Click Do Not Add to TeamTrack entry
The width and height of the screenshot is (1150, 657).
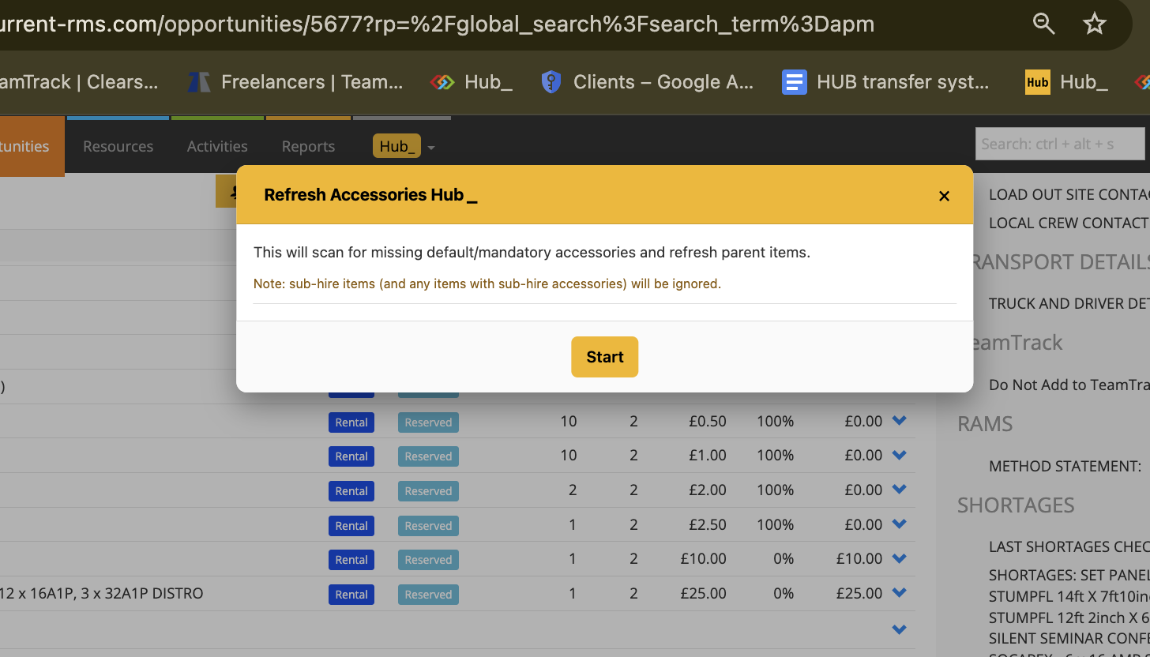click(x=1069, y=385)
